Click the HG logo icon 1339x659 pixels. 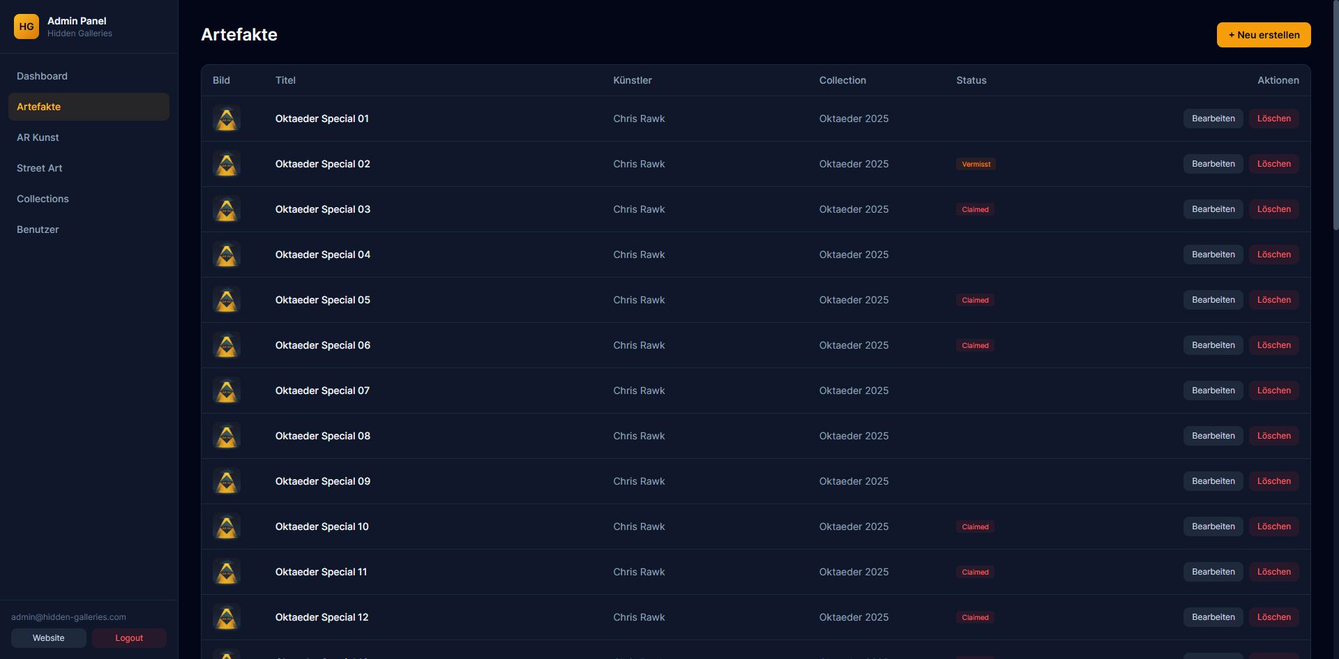pos(27,26)
